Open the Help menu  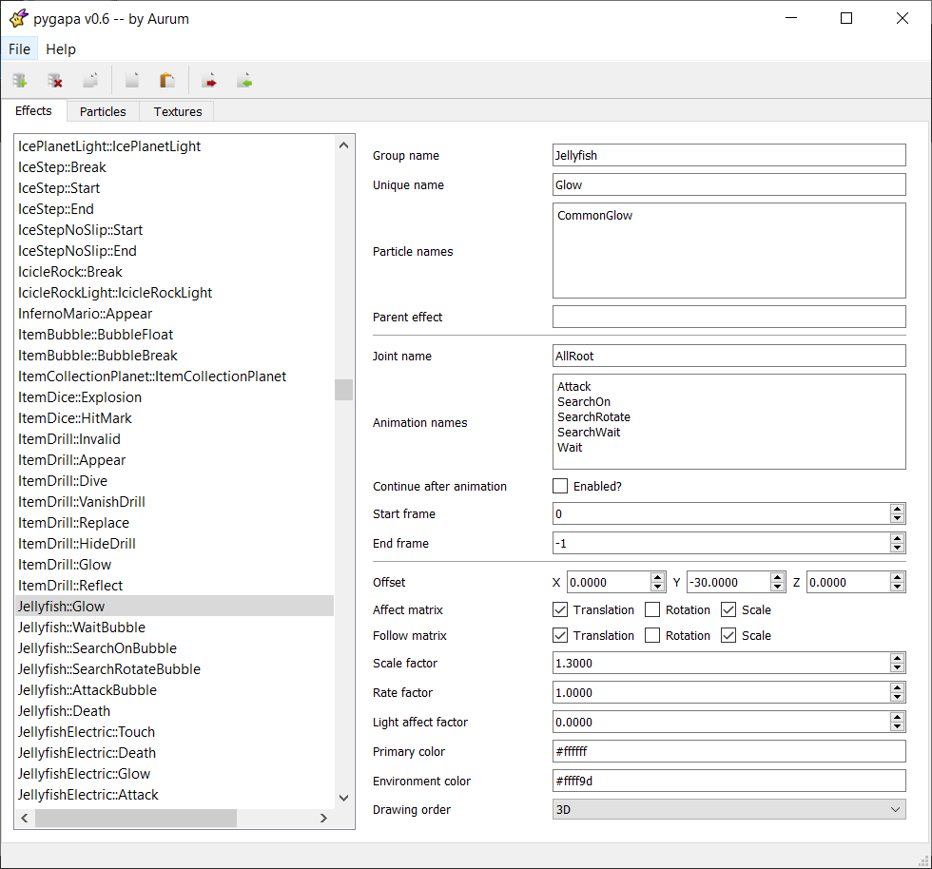[61, 49]
